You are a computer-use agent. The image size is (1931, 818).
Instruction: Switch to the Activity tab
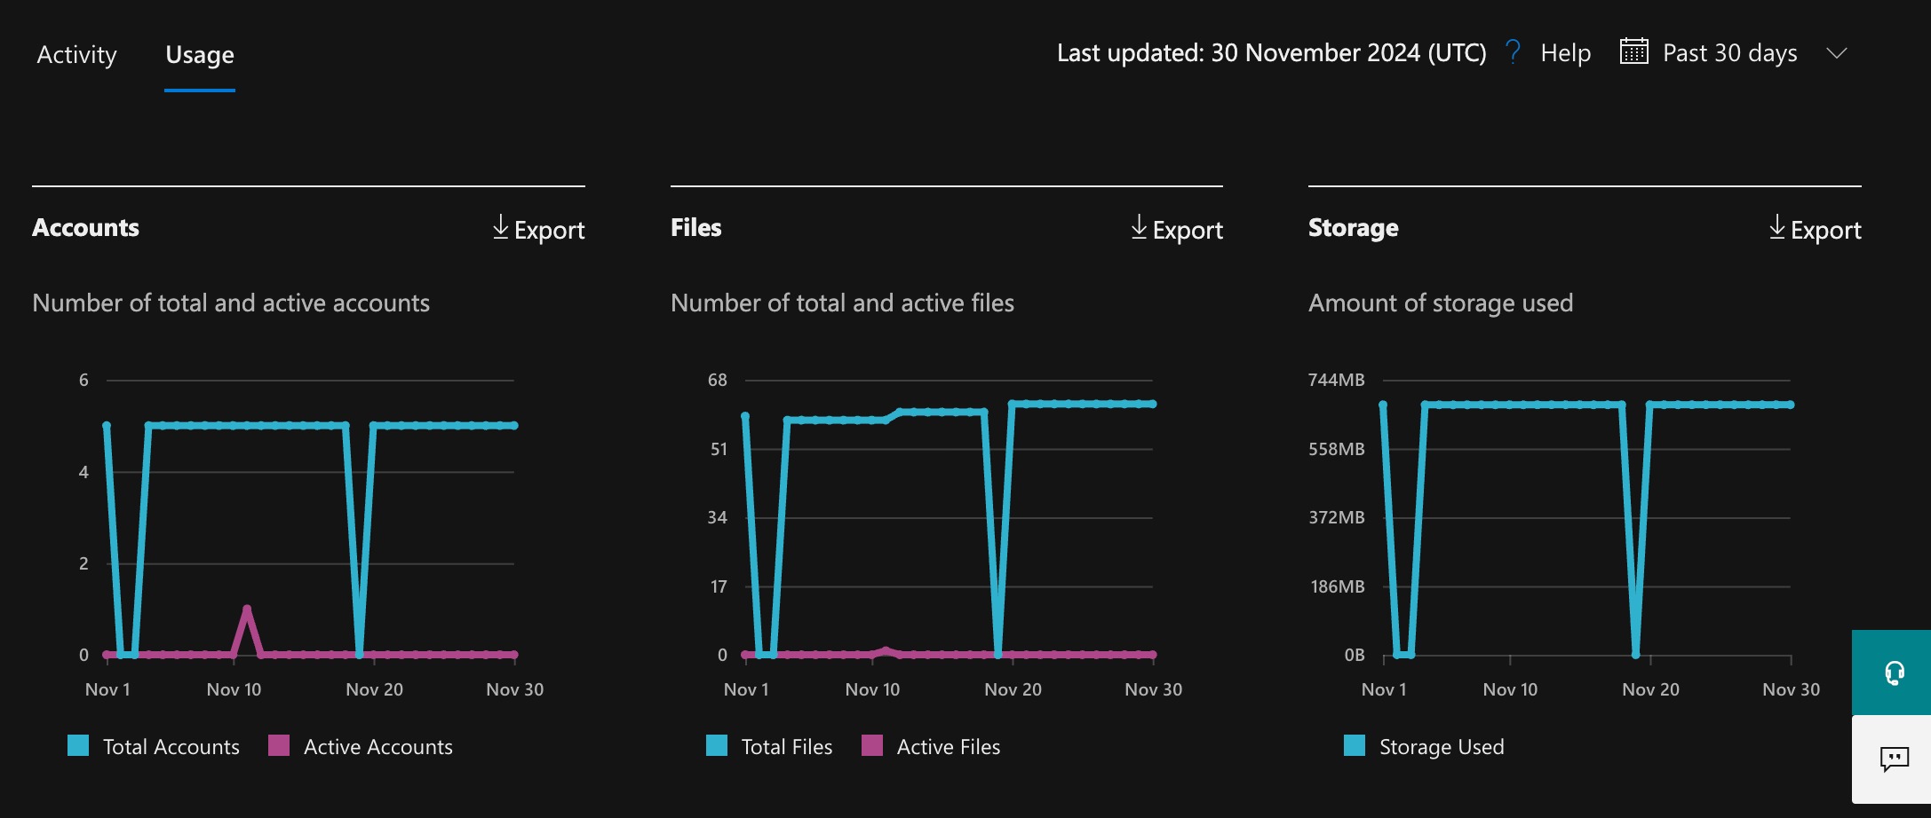[76, 55]
